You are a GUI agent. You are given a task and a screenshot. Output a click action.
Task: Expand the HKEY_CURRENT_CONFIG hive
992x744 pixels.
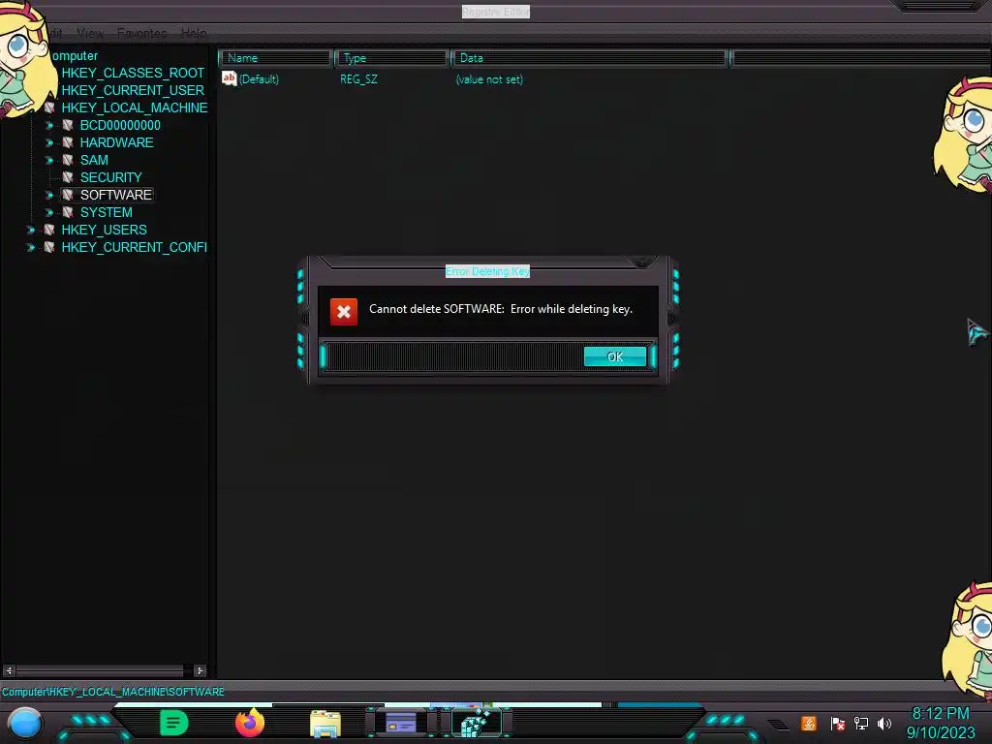30,247
